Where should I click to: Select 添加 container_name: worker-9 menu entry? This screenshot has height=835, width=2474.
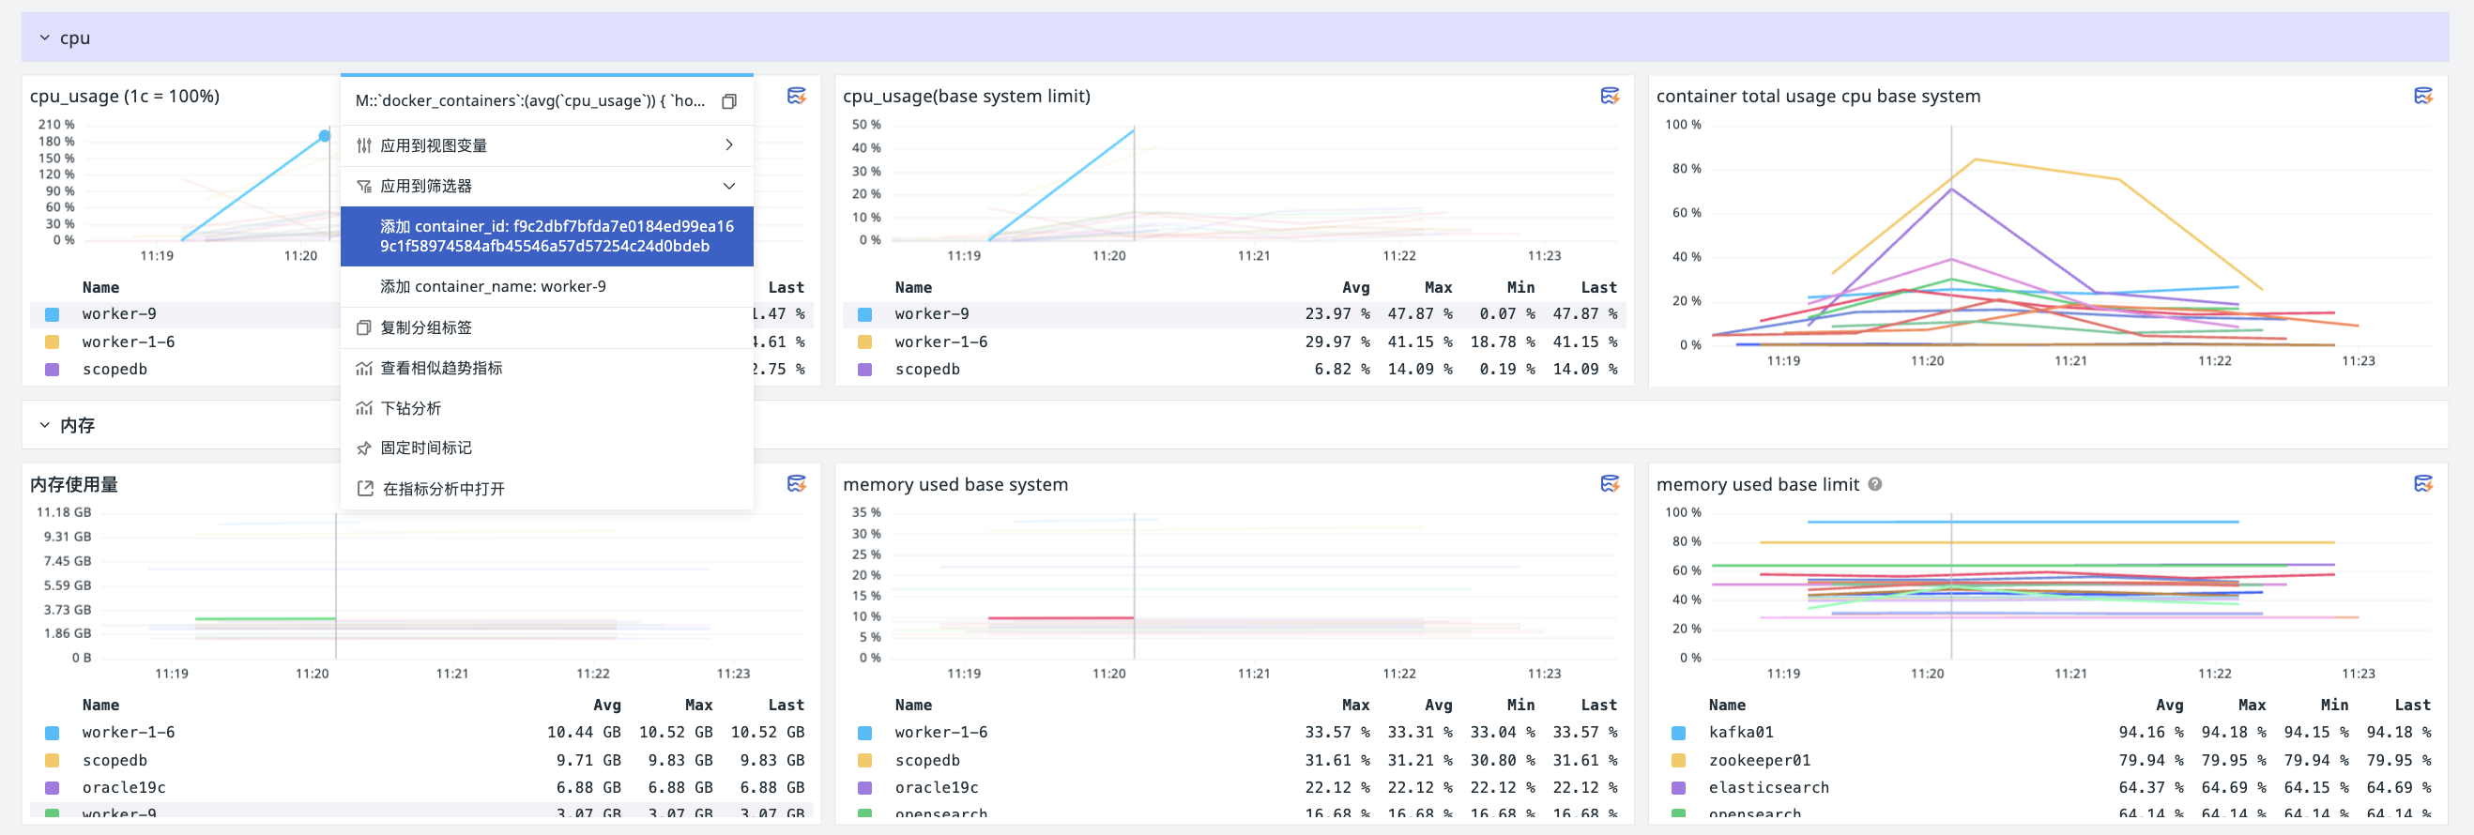click(x=493, y=286)
